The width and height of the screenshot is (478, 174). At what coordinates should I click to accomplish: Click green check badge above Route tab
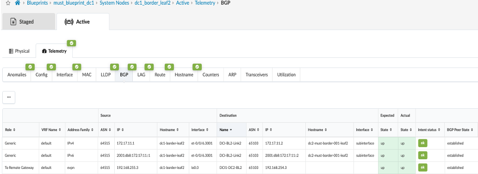tap(169, 67)
